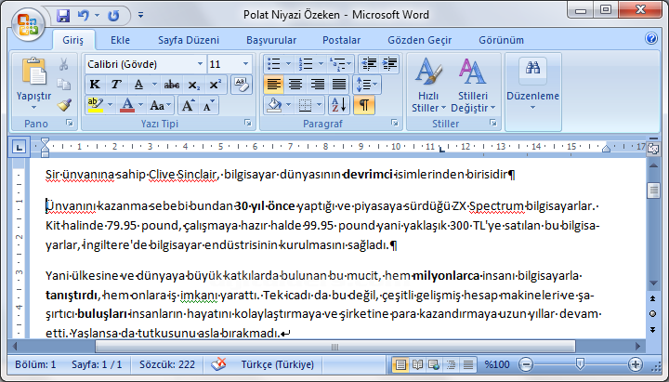Switch to Outline view
The image size is (669, 382).
click(451, 364)
